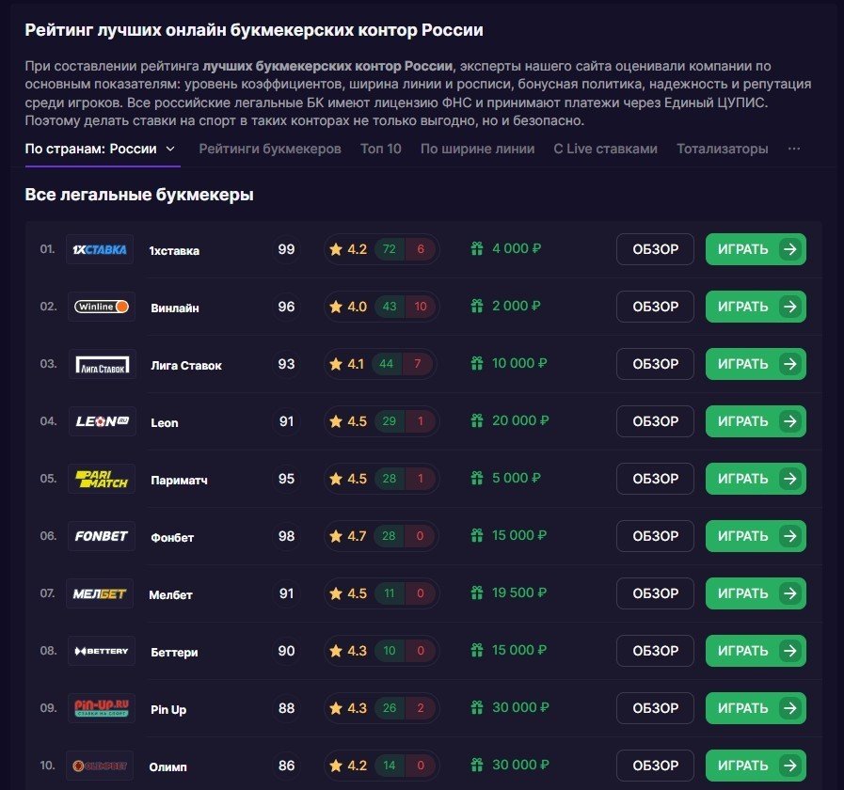Select the По ширине линии tab

tap(477, 150)
